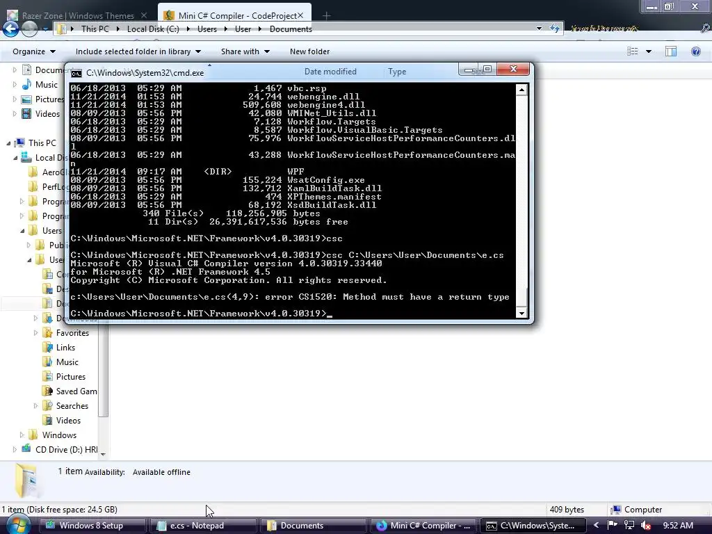Click Users in the address breadcrumb
This screenshot has width=712, height=534.
pos(207,29)
